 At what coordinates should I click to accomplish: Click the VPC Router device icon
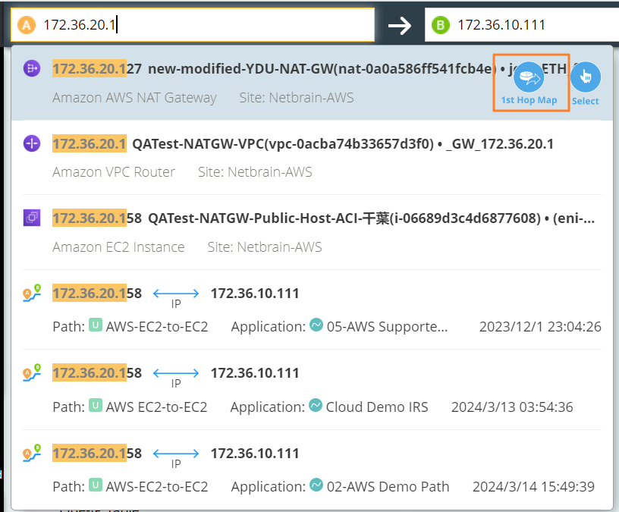pyautogui.click(x=32, y=143)
